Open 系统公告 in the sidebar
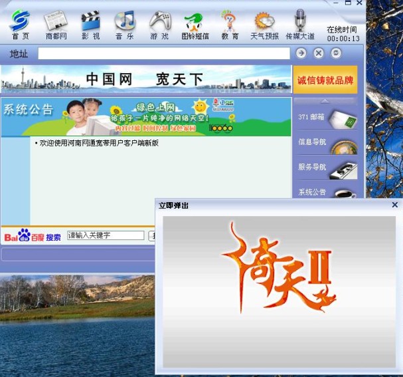Image resolution: width=403 pixels, height=377 pixels. 327,191
